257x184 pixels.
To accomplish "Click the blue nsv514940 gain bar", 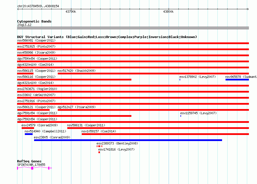I will point(29,134).
